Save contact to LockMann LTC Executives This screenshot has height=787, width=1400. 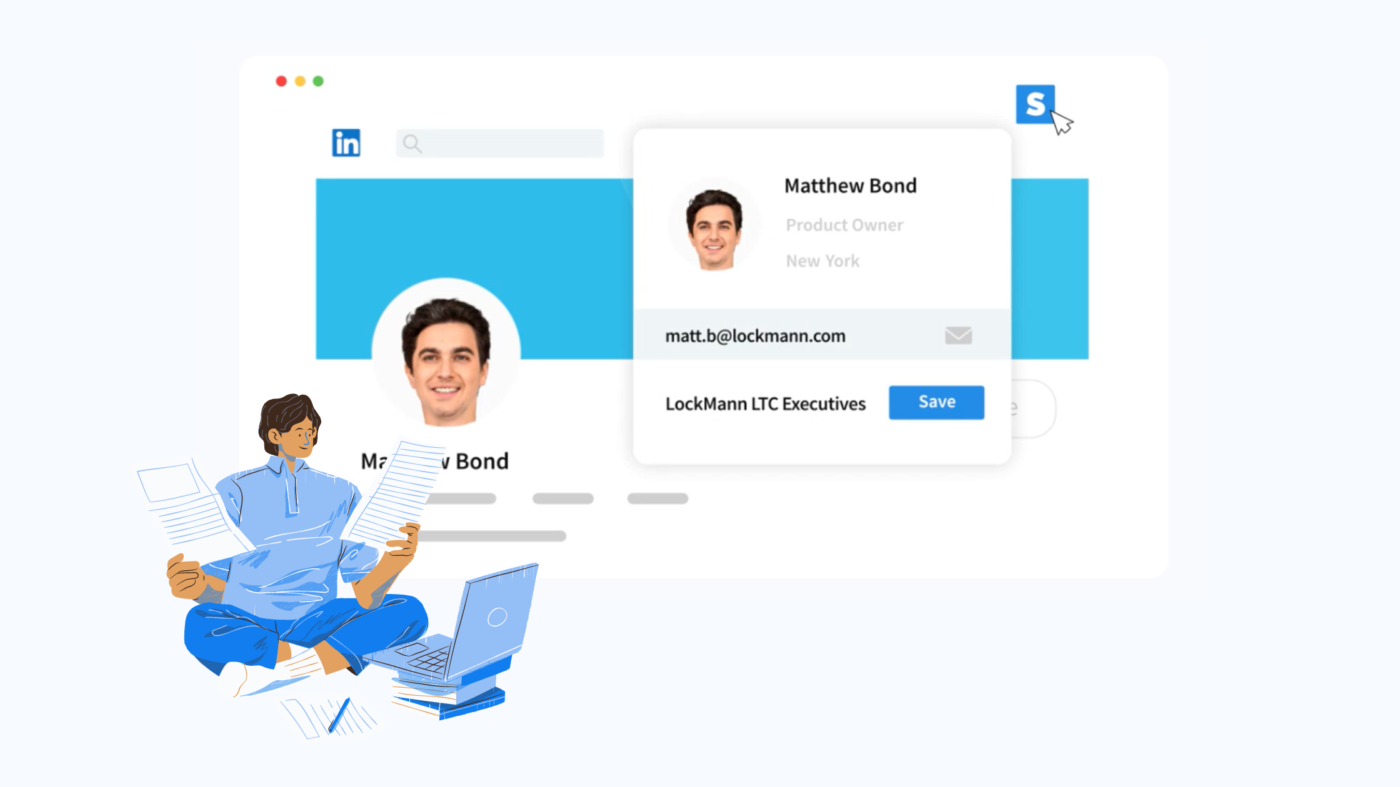(937, 402)
